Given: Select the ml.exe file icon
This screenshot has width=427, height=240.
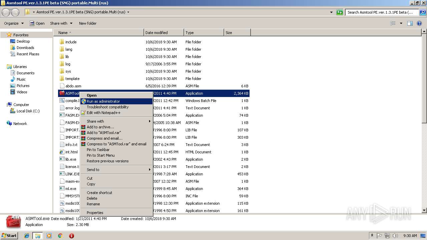Looking at the screenshot, I should coord(62,189).
